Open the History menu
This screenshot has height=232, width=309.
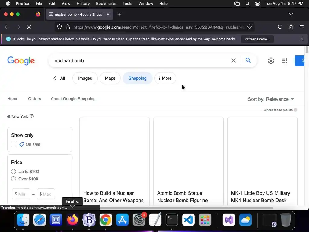tap(83, 4)
